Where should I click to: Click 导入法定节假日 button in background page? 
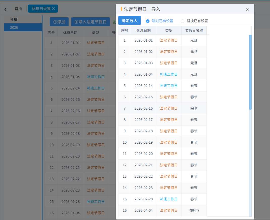click(91, 22)
